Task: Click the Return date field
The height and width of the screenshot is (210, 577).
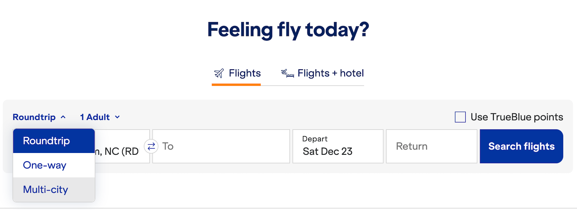Action: click(432, 146)
